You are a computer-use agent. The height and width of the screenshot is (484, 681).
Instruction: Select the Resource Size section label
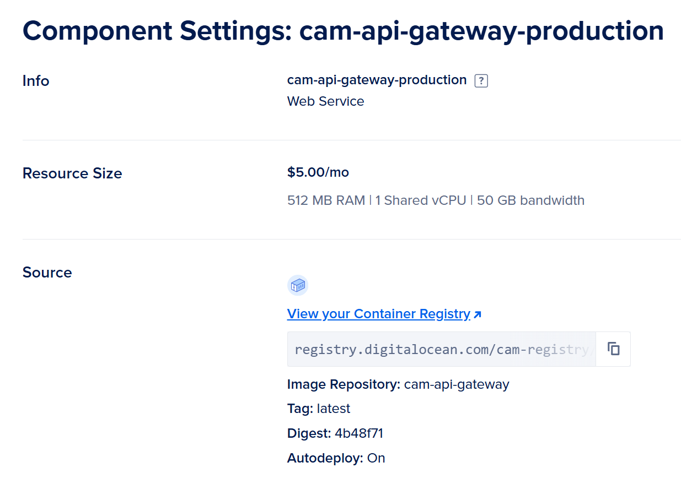72,173
